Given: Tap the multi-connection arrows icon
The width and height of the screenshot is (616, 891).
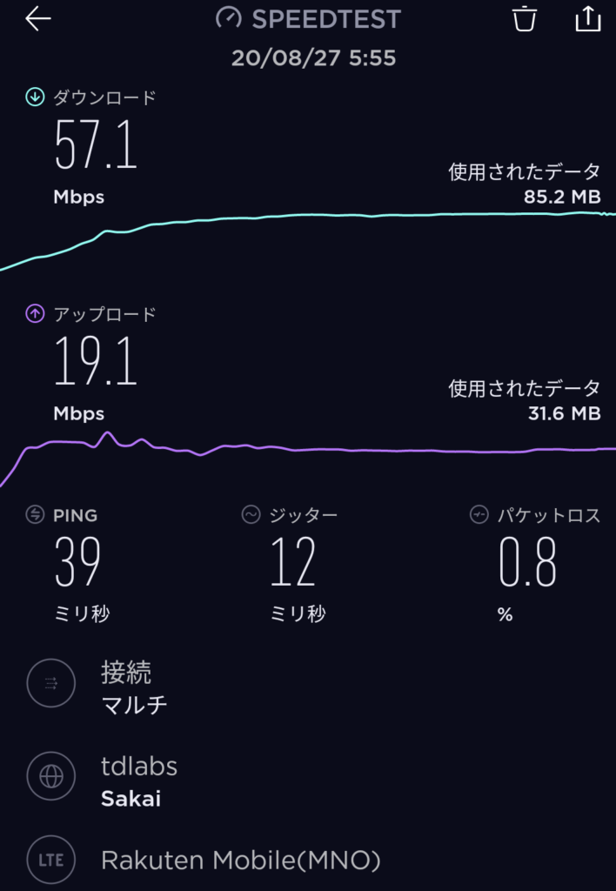Looking at the screenshot, I should pyautogui.click(x=51, y=683).
